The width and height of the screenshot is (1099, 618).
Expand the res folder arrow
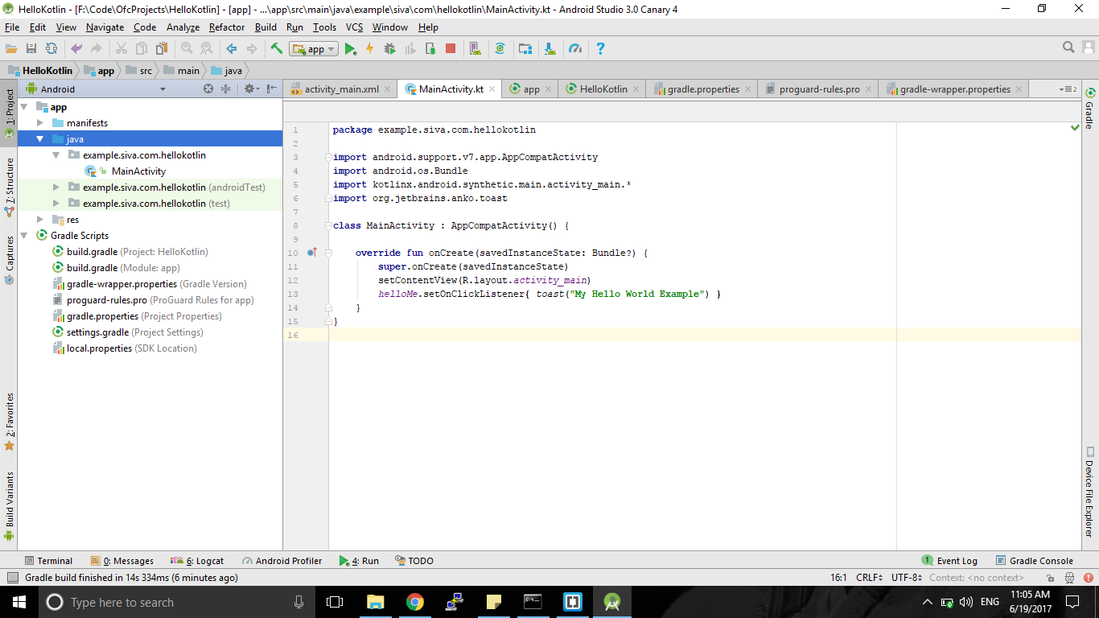40,220
